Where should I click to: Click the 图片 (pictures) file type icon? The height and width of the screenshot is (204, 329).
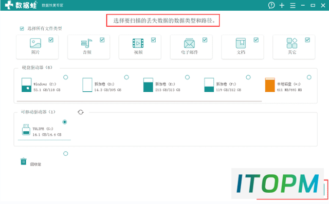[x=35, y=43]
